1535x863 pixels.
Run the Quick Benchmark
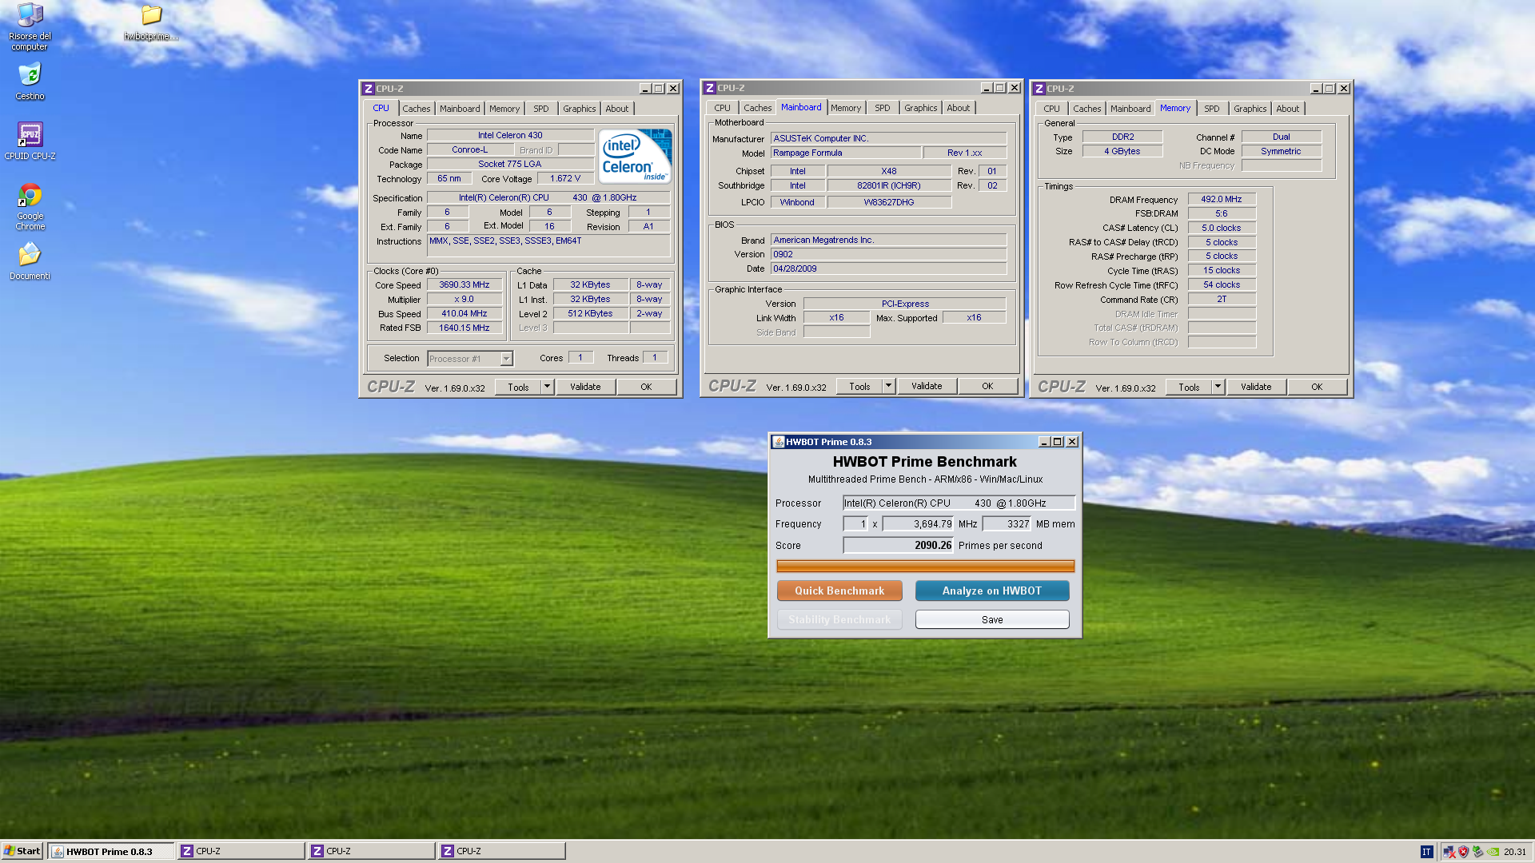click(839, 591)
